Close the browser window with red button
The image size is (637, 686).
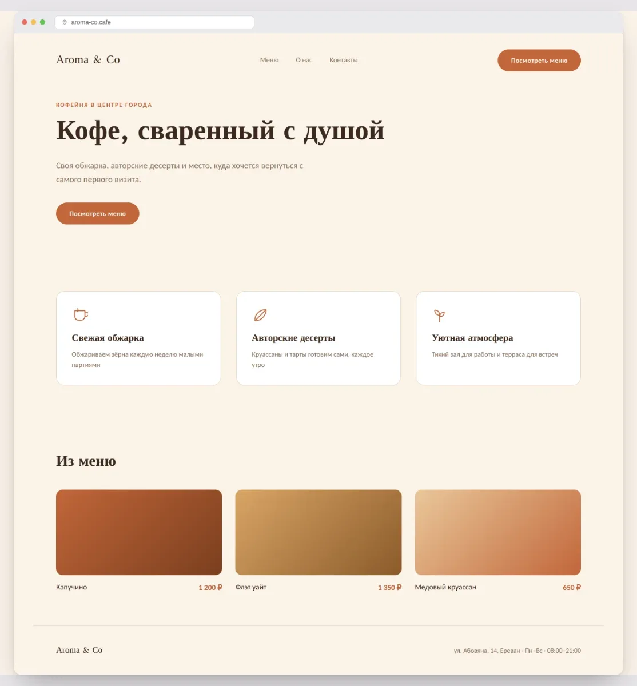click(25, 22)
